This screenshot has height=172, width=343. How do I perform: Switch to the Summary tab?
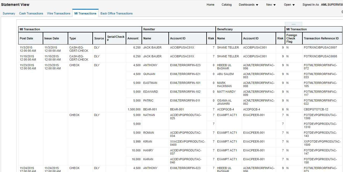coord(9,13)
